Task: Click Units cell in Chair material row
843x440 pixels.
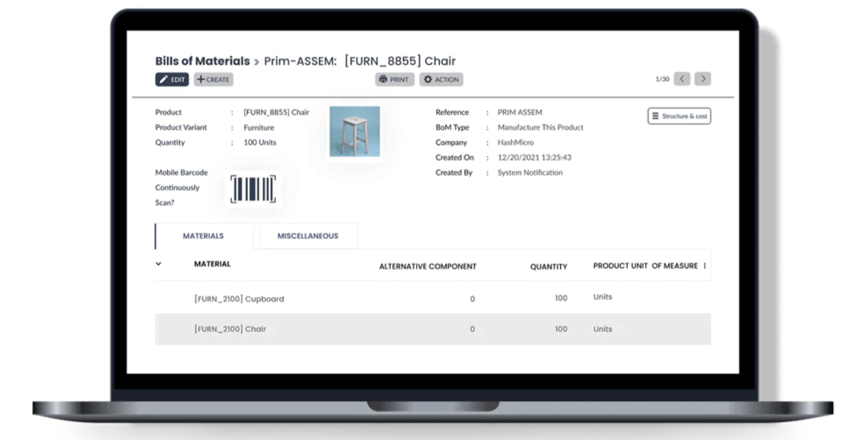Action: (x=603, y=329)
